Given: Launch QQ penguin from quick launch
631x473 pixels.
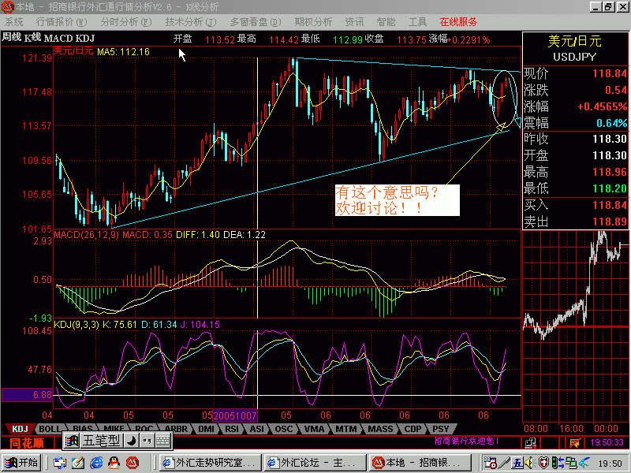Looking at the screenshot, I should [x=114, y=463].
